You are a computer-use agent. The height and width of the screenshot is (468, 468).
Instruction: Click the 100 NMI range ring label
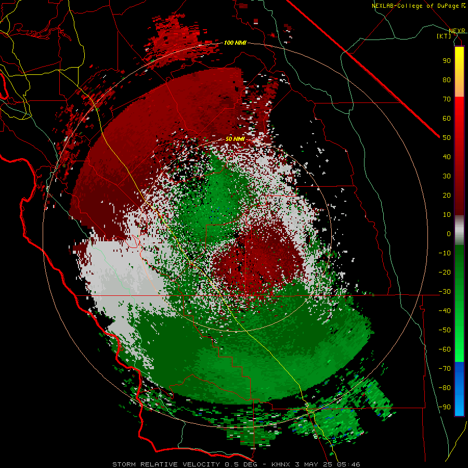pyautogui.click(x=235, y=43)
